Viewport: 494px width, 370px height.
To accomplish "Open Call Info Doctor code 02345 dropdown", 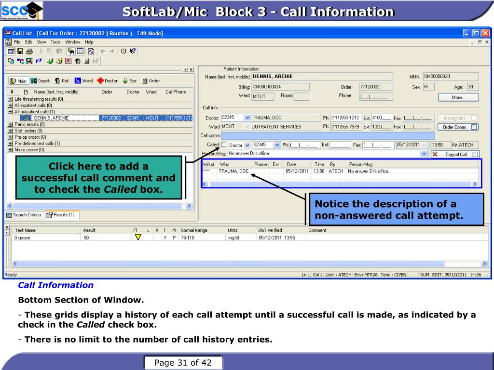I will pyautogui.click(x=247, y=118).
